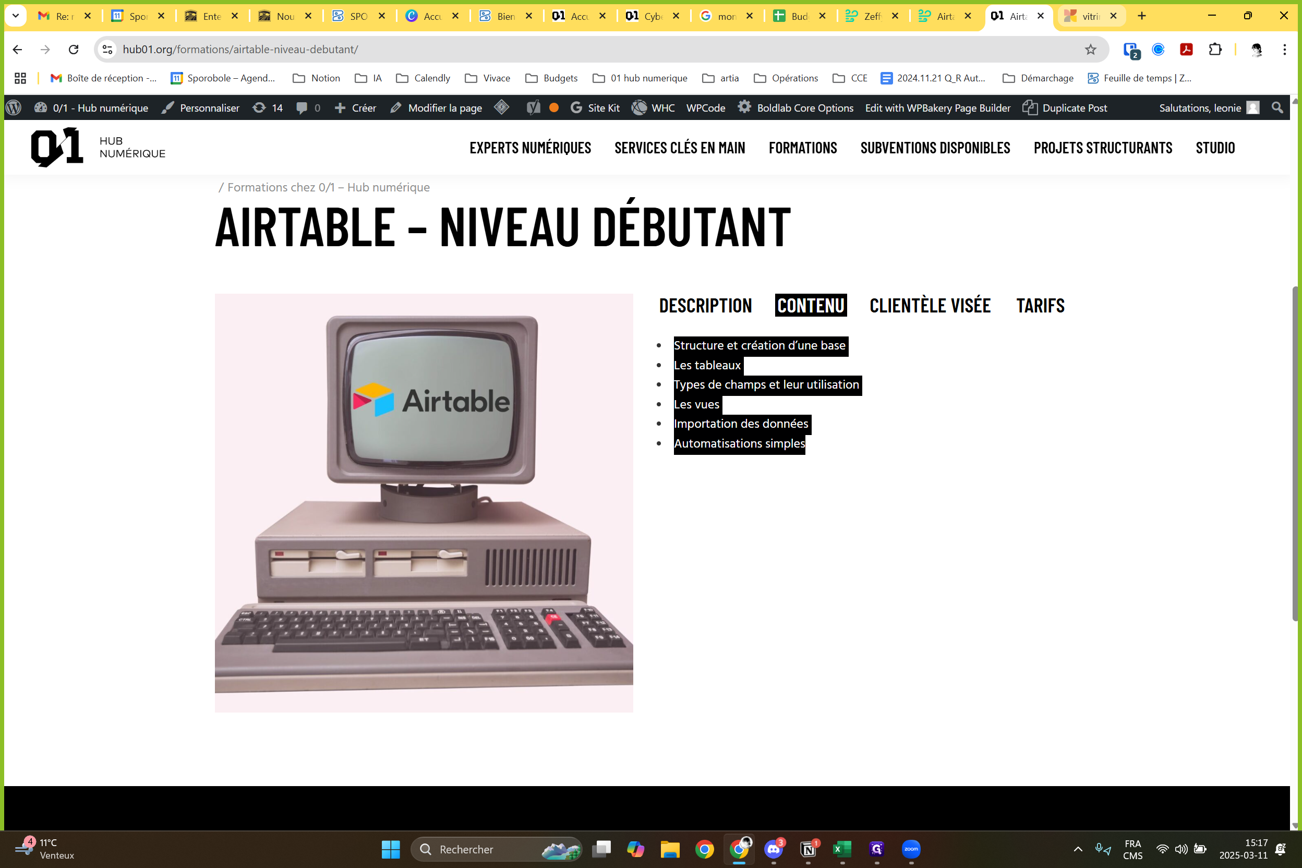Open Discord from the taskbar
The width and height of the screenshot is (1302, 868).
point(774,849)
